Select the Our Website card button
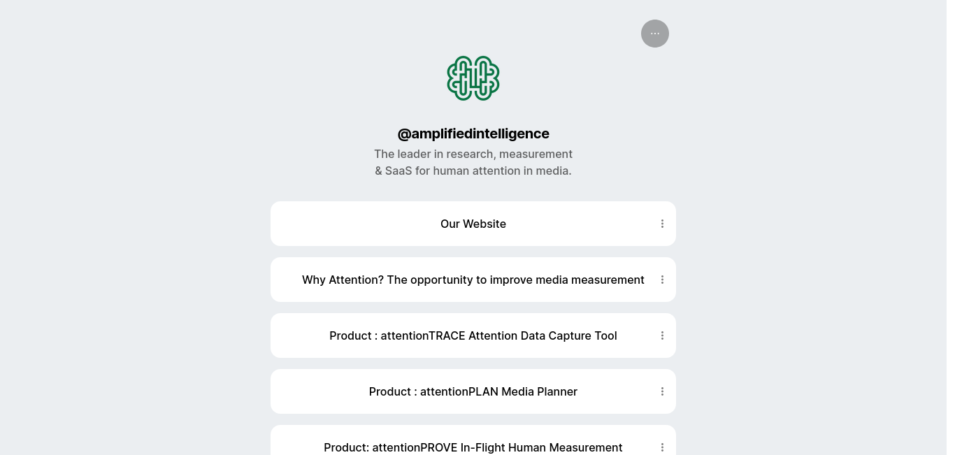The height and width of the screenshot is (455, 955). [x=473, y=224]
